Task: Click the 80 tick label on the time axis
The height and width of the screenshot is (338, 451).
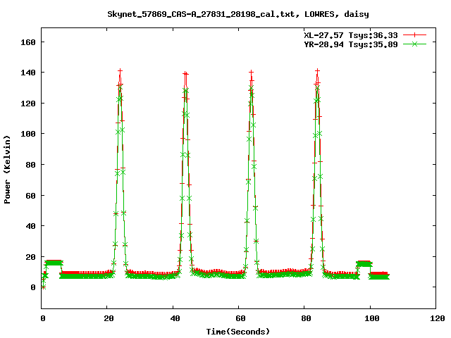Action: click(306, 318)
